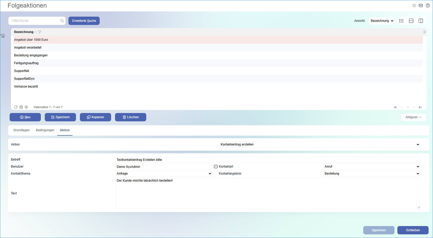433x238 pixels.
Task: Click the Löschen button
Action: [x=131, y=117]
